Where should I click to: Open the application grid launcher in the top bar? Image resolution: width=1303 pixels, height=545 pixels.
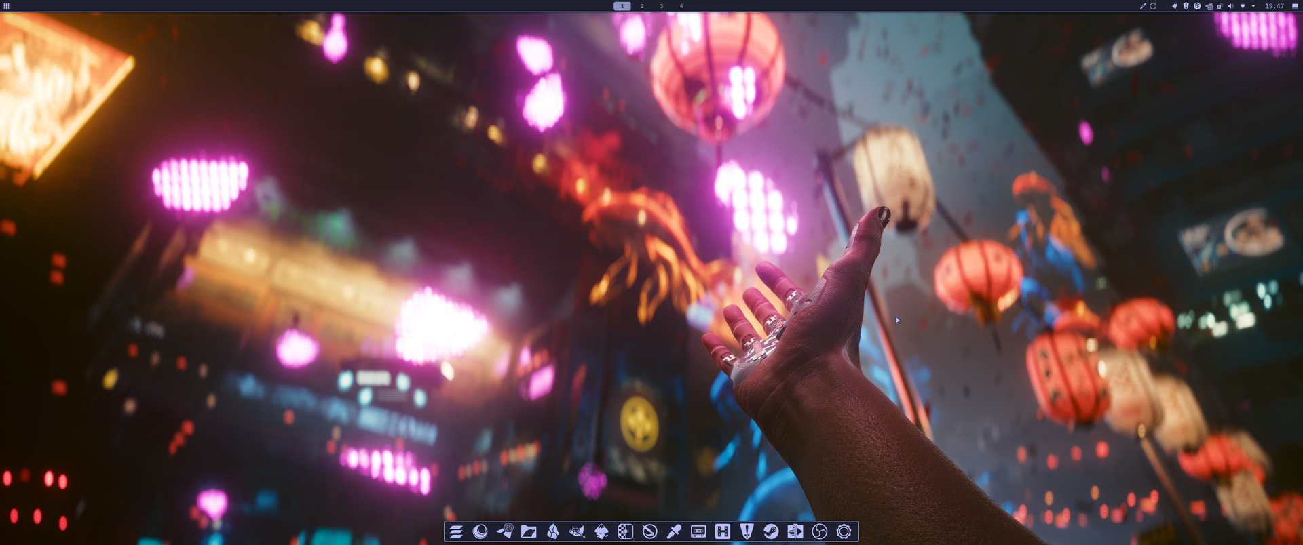pos(6,6)
